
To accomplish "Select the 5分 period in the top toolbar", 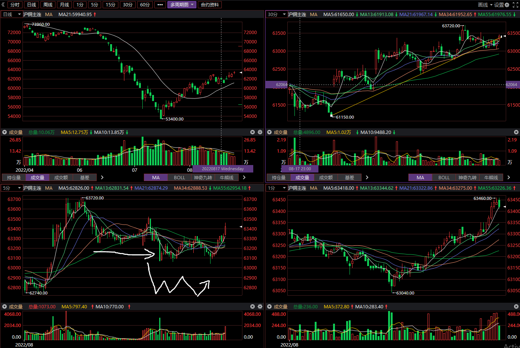I will pos(95,5).
